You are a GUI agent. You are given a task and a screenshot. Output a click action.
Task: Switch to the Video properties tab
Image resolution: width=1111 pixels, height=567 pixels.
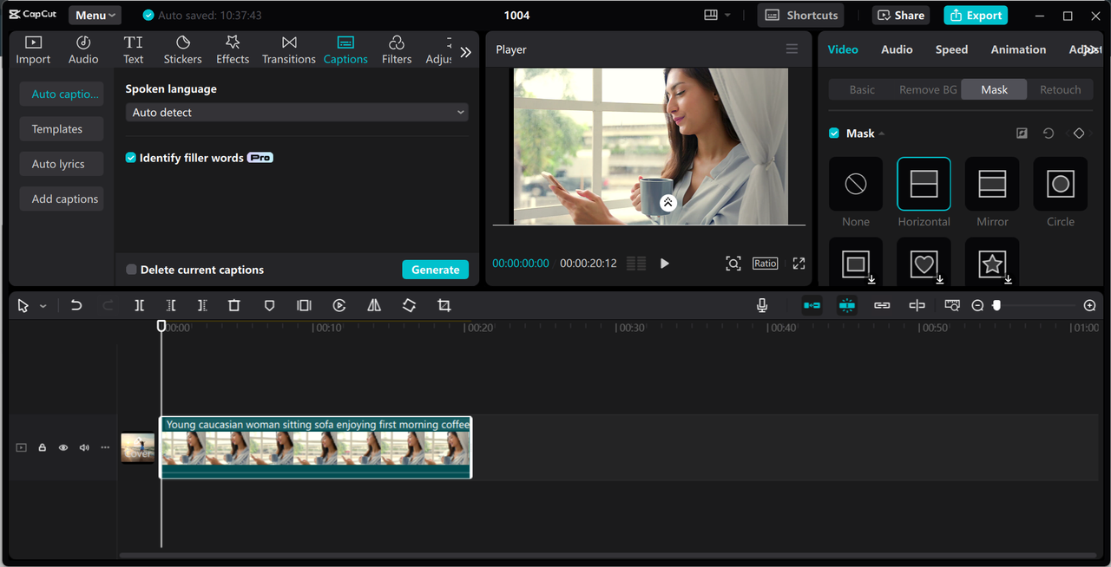[x=843, y=49]
